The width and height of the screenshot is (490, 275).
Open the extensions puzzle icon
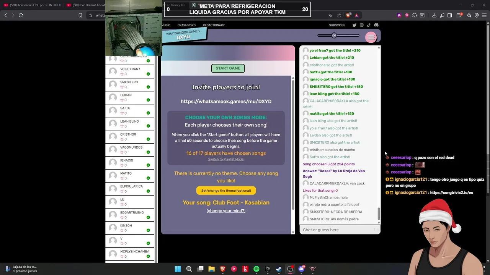[415, 15]
